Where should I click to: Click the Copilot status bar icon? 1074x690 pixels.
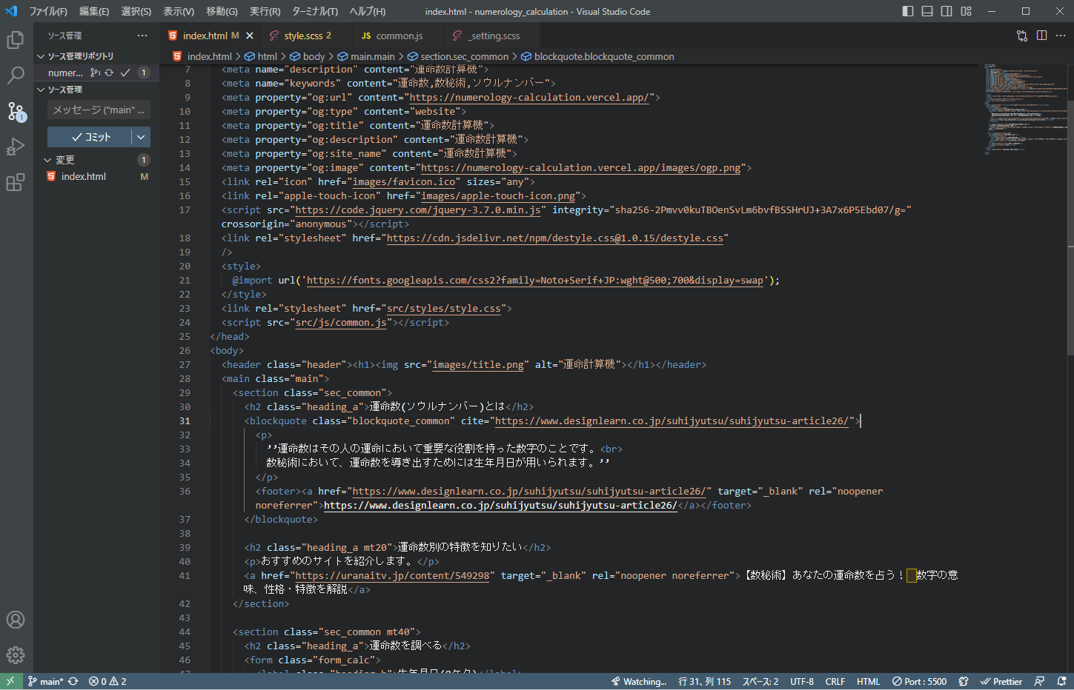click(964, 681)
